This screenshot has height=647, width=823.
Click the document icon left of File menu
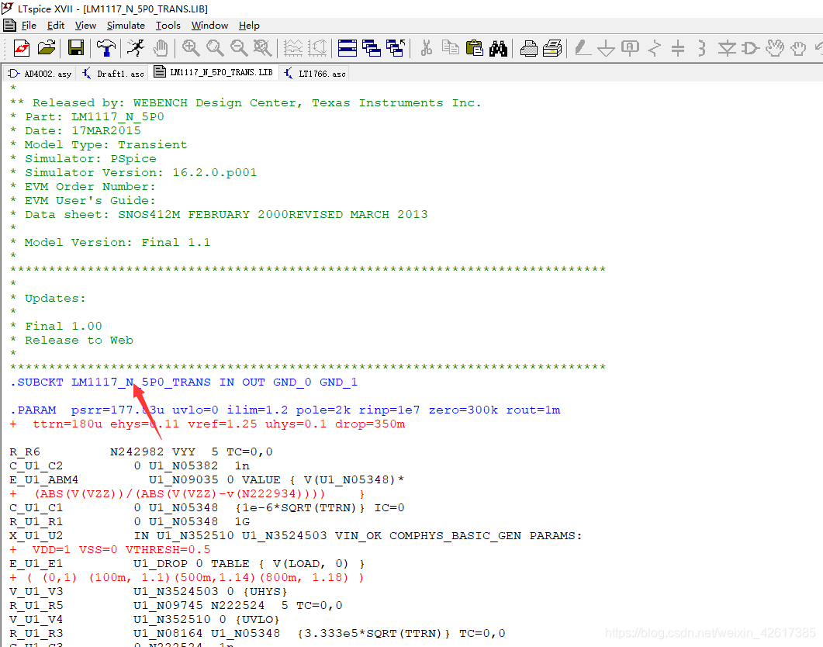[x=9, y=25]
